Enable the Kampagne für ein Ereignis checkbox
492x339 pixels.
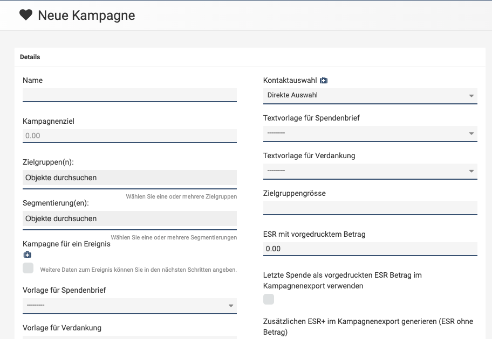pyautogui.click(x=28, y=268)
